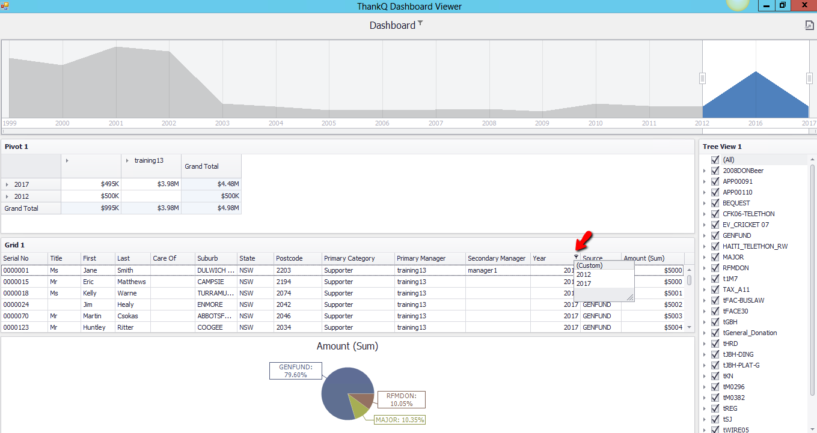Expand the APP00110 tree node
Screen dimensions: 817x433
pos(705,192)
